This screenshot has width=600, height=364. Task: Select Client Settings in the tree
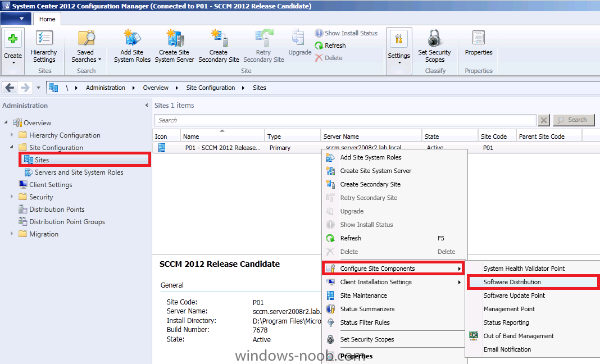(51, 184)
